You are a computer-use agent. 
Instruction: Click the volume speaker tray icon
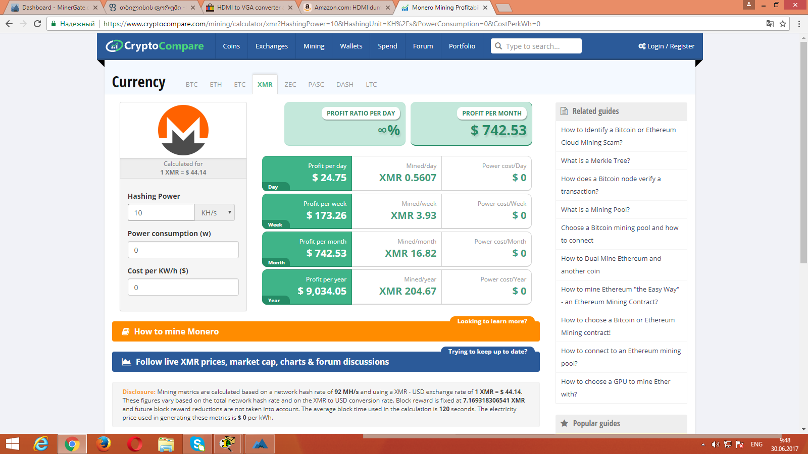[715, 444]
